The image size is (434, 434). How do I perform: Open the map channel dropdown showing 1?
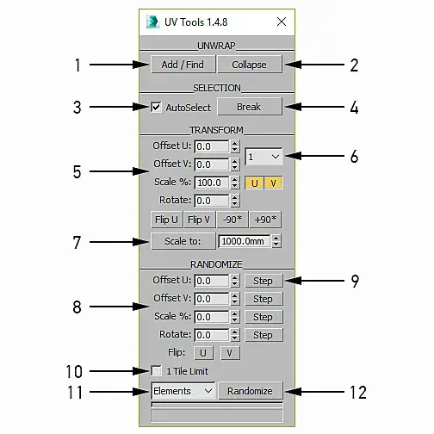pos(263,157)
